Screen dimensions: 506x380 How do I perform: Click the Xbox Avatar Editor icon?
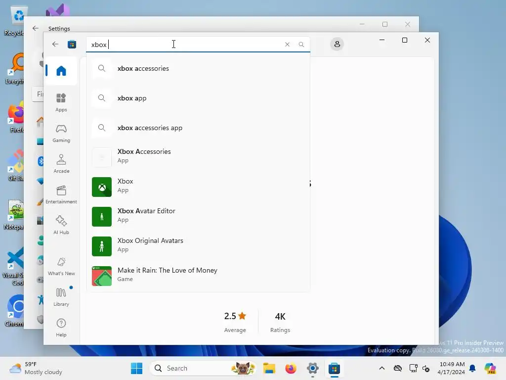click(x=102, y=217)
